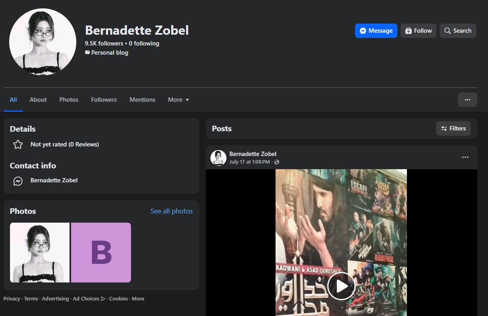The width and height of the screenshot is (488, 316).
Task: Switch to the Mentions tab
Action: coord(142,100)
